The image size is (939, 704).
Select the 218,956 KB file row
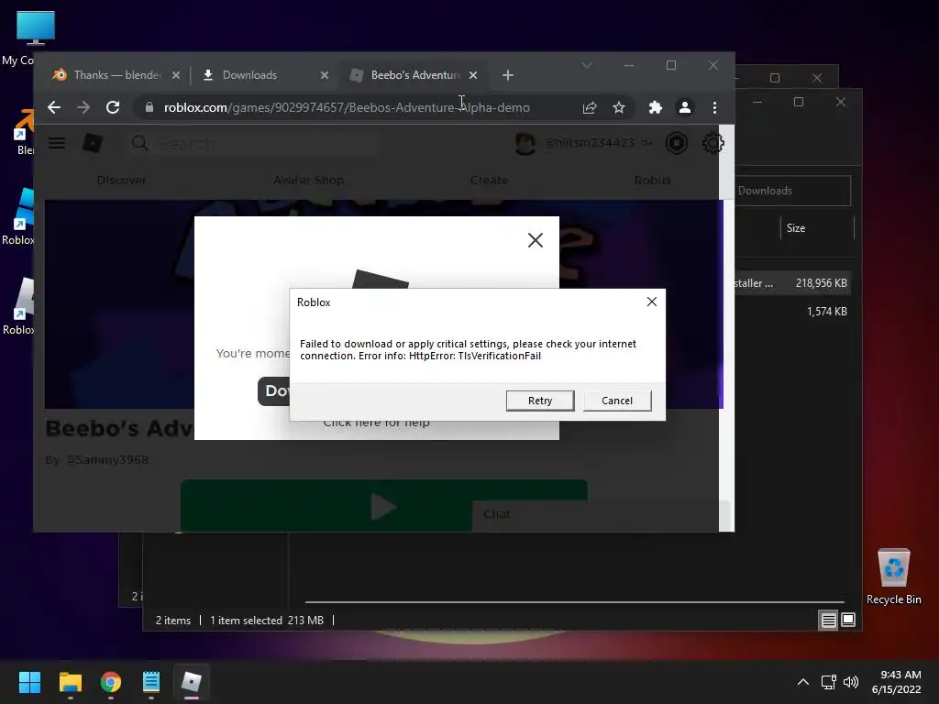pyautogui.click(x=791, y=283)
